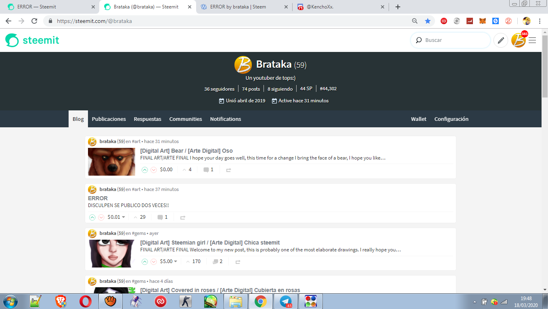Upvote the Bear digital art post
This screenshot has width=548, height=309.
pos(145,170)
